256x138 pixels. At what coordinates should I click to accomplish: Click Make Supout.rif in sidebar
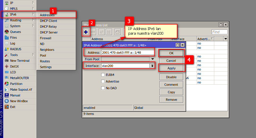click(x=21, y=89)
